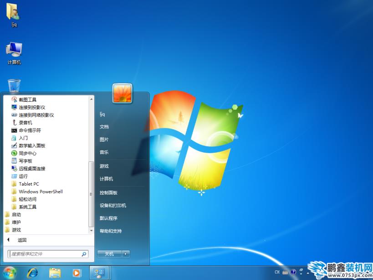Viewport: 373px width, 280px height.
Task: Click the search magnifier icon
Action: [84, 254]
